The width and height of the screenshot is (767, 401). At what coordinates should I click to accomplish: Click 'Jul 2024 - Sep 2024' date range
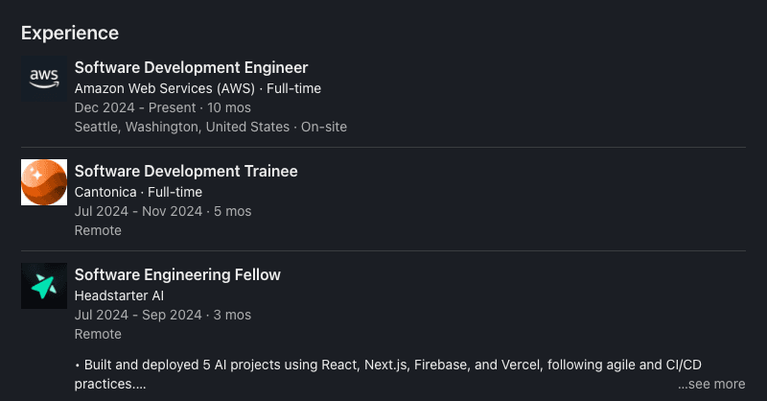point(138,315)
